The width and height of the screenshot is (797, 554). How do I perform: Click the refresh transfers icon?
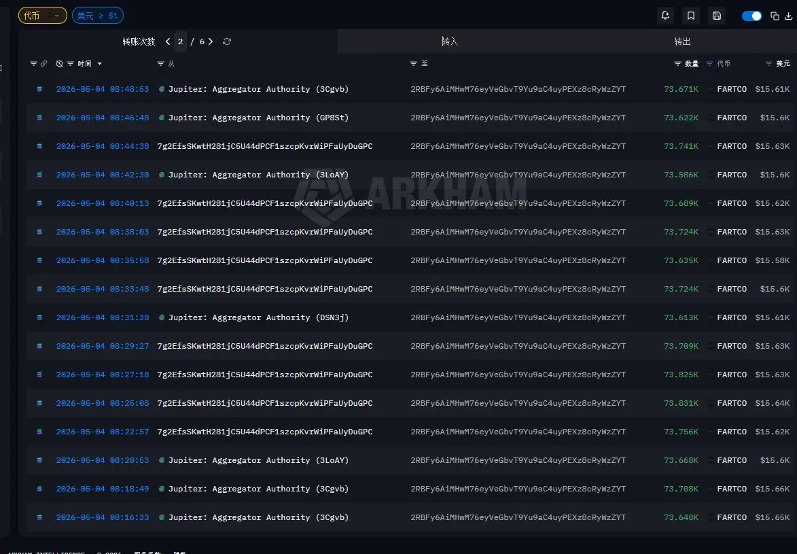tap(227, 41)
